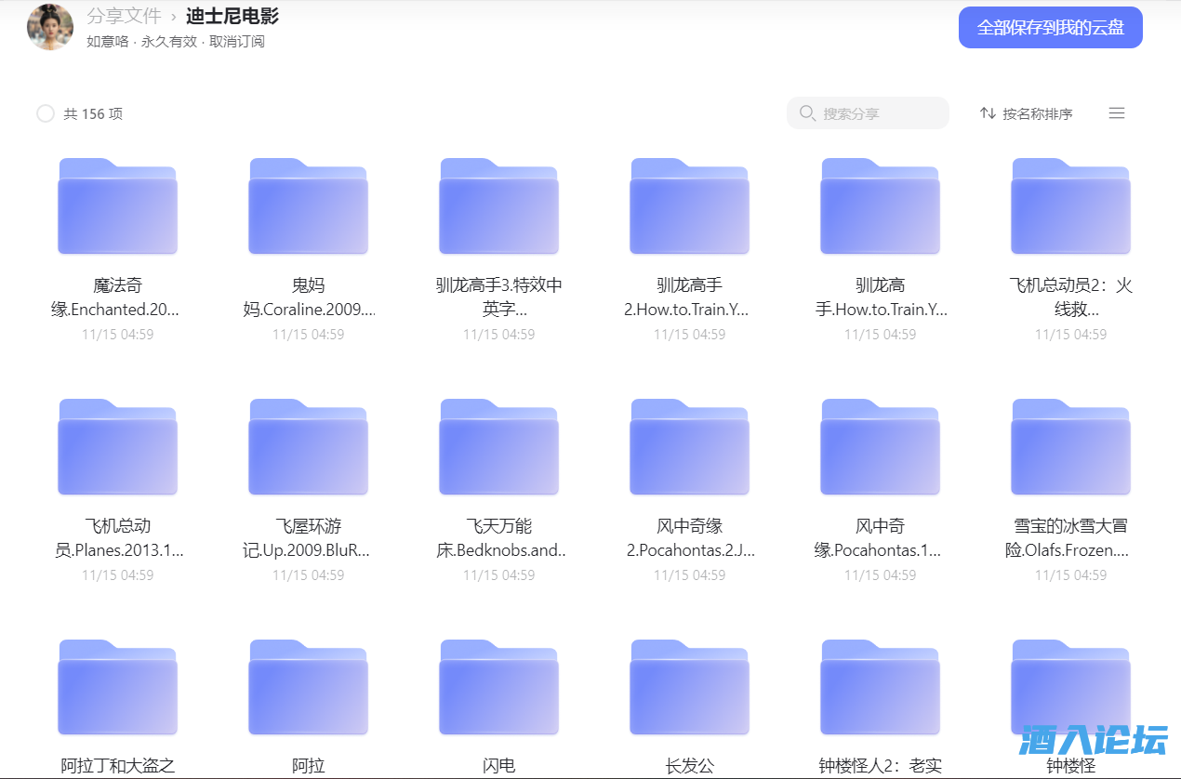The width and height of the screenshot is (1181, 779).
Task: Click 全部保存到我的云盘 button
Action: (1050, 27)
